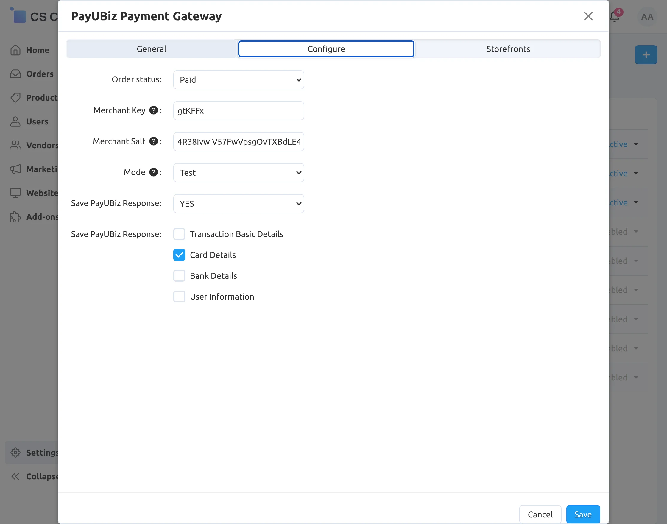Viewport: 667px width, 524px height.
Task: Show Merchant Key help tooltip icon
Action: [153, 110]
